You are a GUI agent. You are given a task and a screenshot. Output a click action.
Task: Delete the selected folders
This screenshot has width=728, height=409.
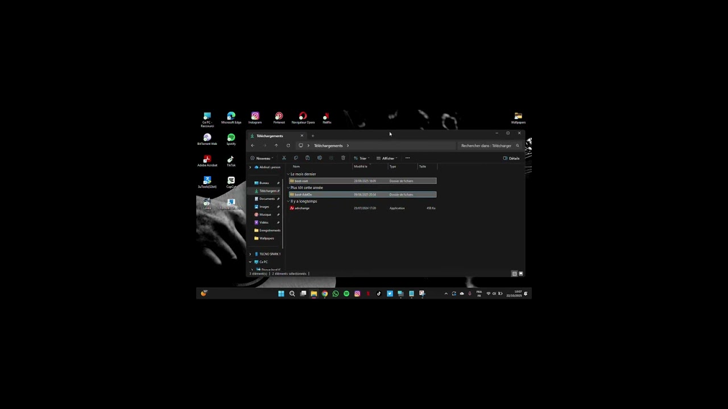click(343, 158)
